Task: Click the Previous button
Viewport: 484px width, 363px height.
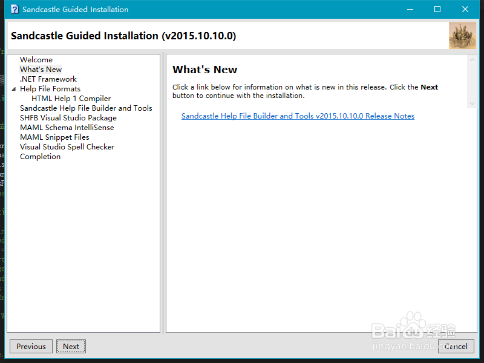Action: tap(31, 346)
